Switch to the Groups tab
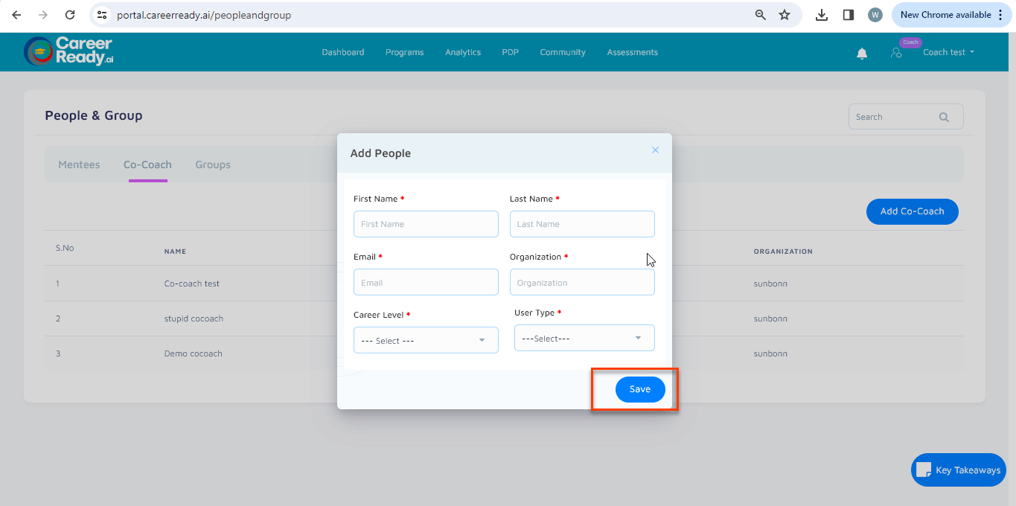 [x=213, y=164]
